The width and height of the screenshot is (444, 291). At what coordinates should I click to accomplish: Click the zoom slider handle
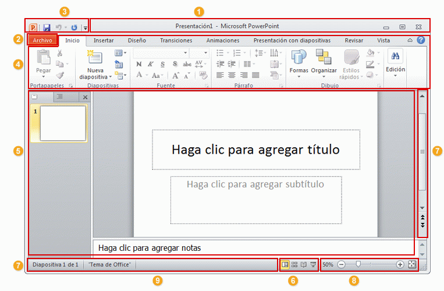pyautogui.click(x=358, y=264)
